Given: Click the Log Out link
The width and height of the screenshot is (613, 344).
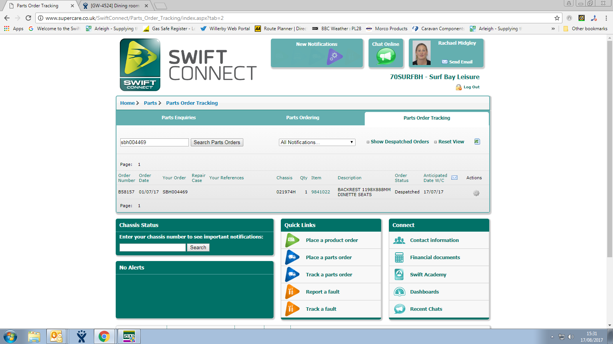Looking at the screenshot, I should click(471, 87).
